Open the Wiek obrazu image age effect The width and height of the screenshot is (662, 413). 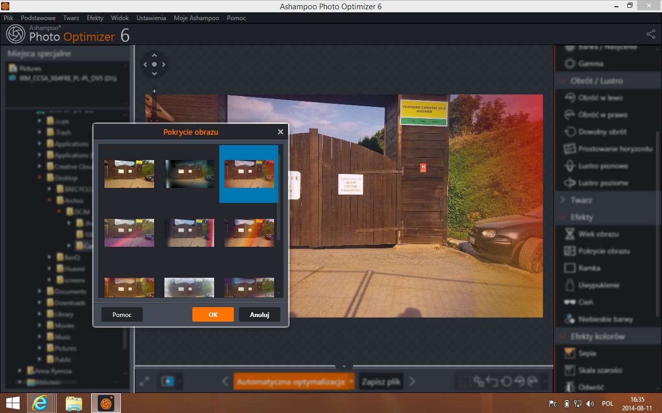[x=591, y=234]
